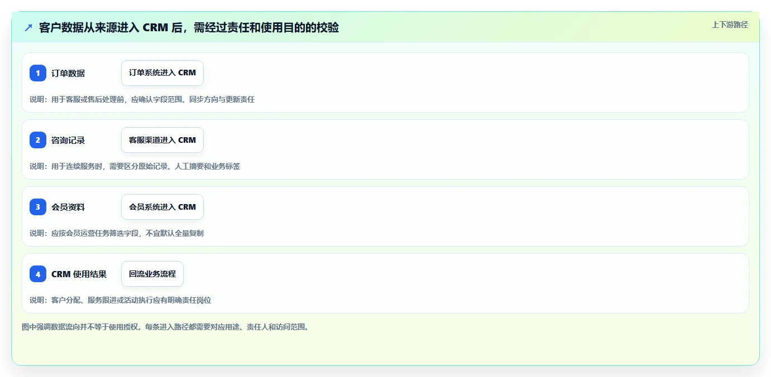This screenshot has width=771, height=377.
Task: Click the note about 不宜默认全量复制
Action: [117, 233]
